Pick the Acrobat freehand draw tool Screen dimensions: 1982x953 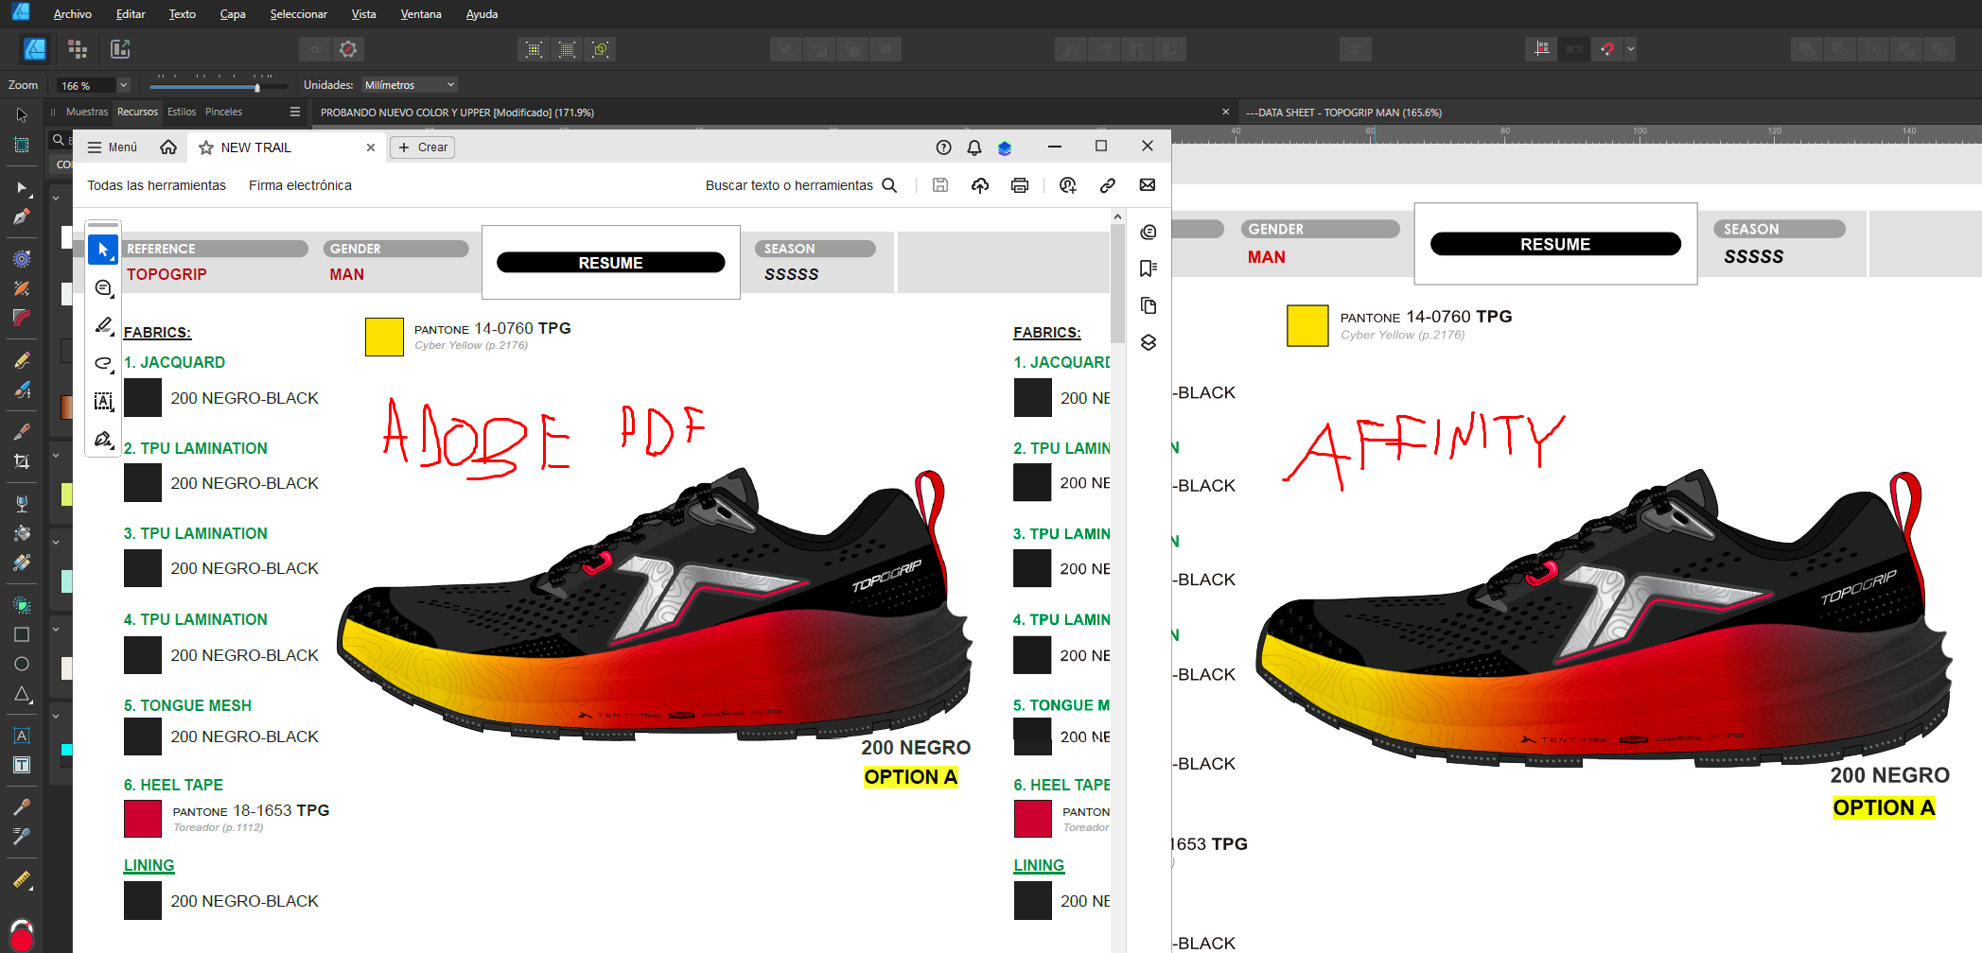coord(103,363)
